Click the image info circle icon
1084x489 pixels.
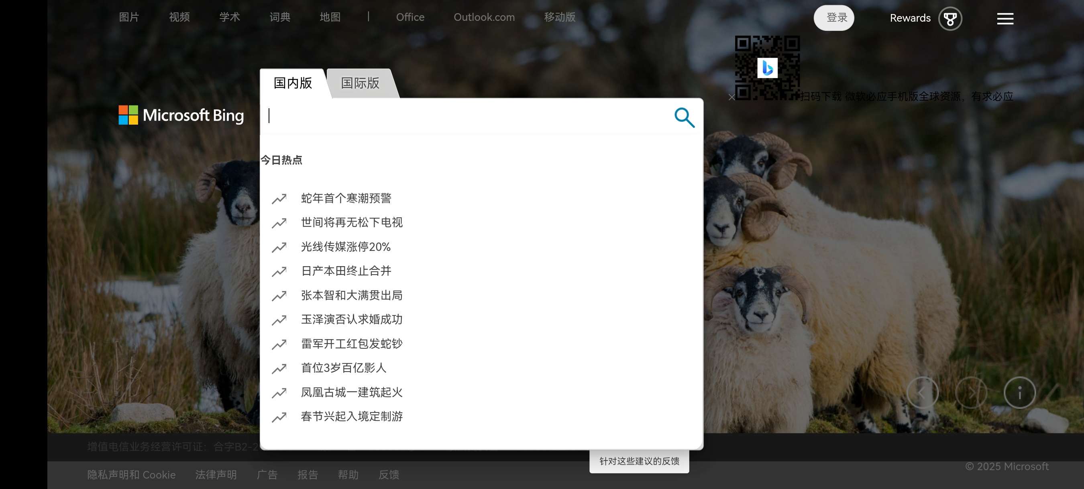click(x=1019, y=393)
